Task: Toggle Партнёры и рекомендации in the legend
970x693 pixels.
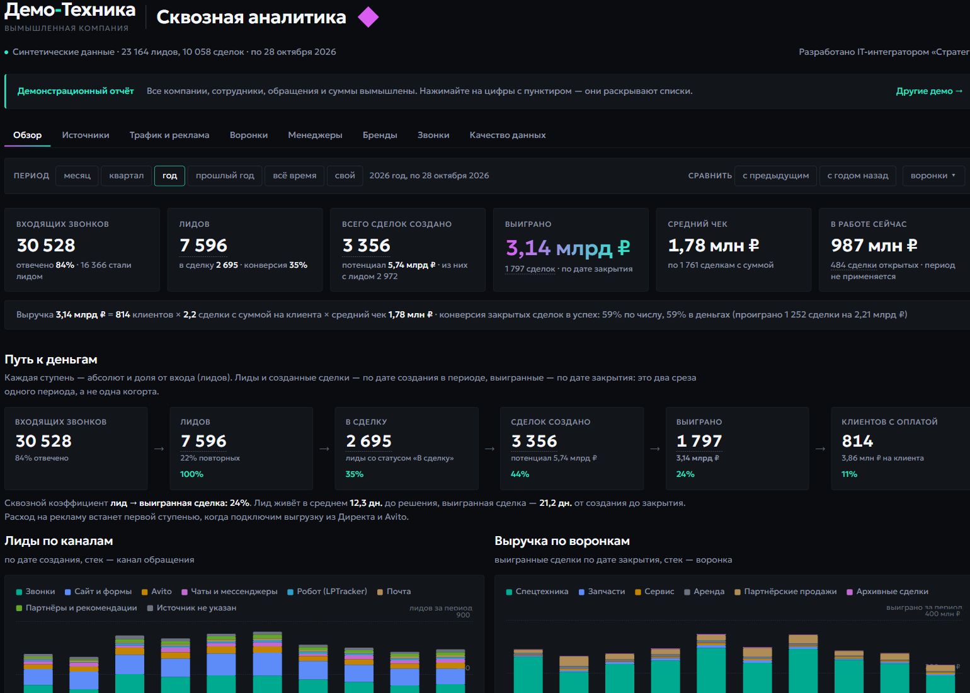Action: [76, 608]
